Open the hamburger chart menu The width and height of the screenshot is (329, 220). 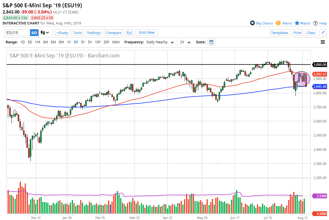tap(323, 42)
